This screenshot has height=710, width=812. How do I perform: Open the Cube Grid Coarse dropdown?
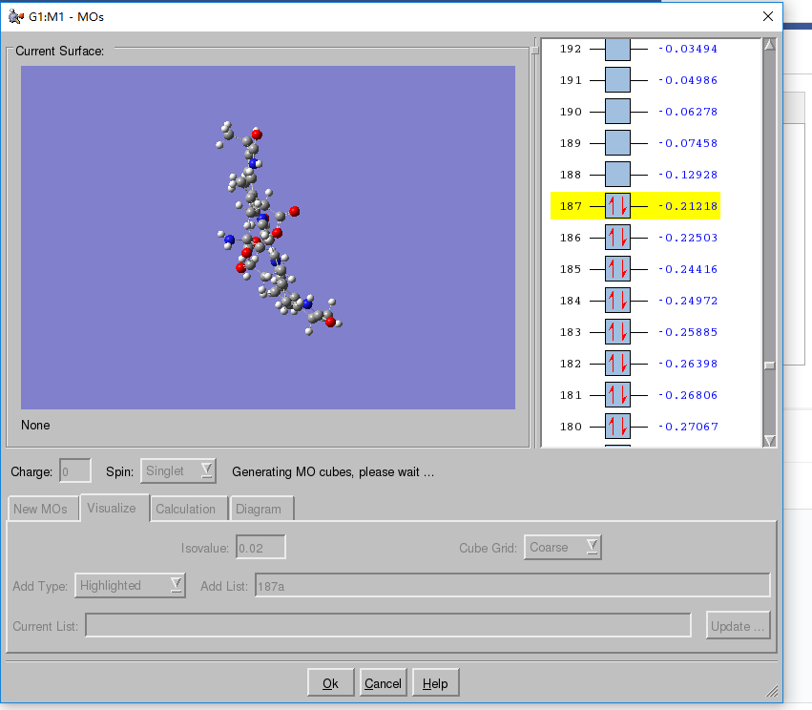point(562,548)
